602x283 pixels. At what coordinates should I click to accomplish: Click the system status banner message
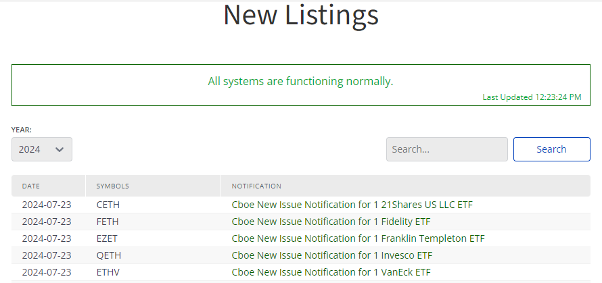[300, 81]
